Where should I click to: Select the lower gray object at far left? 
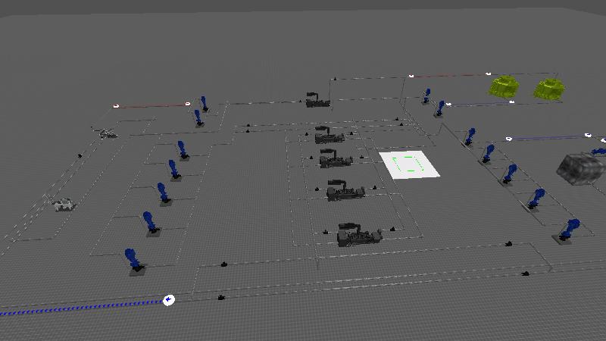point(63,205)
